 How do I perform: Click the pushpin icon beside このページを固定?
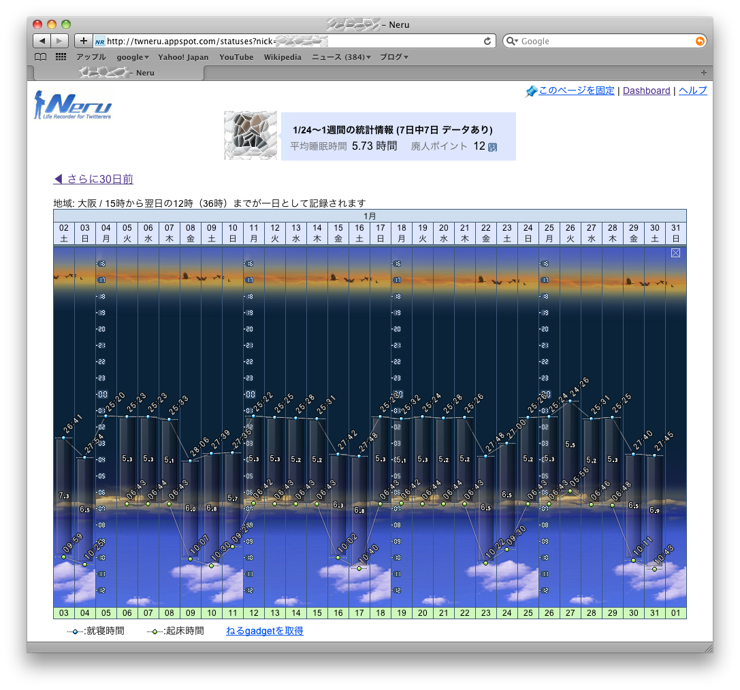[x=531, y=91]
